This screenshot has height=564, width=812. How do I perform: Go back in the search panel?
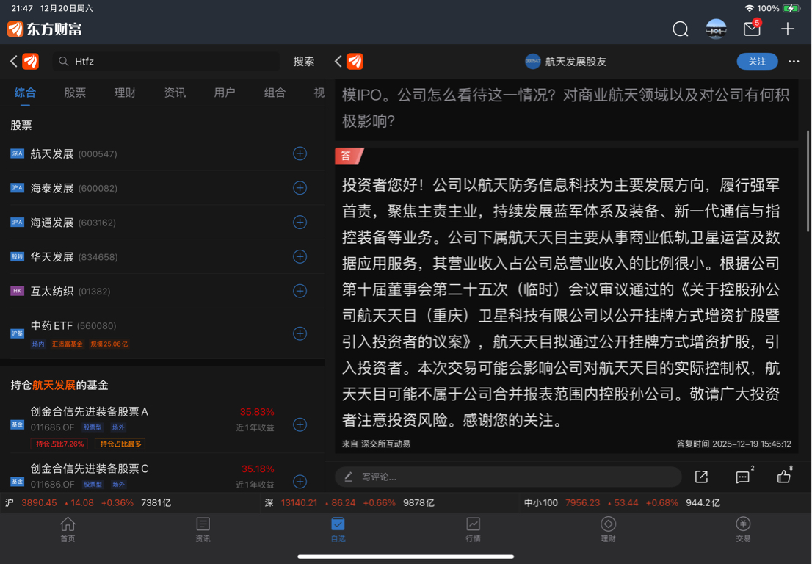tap(13, 61)
